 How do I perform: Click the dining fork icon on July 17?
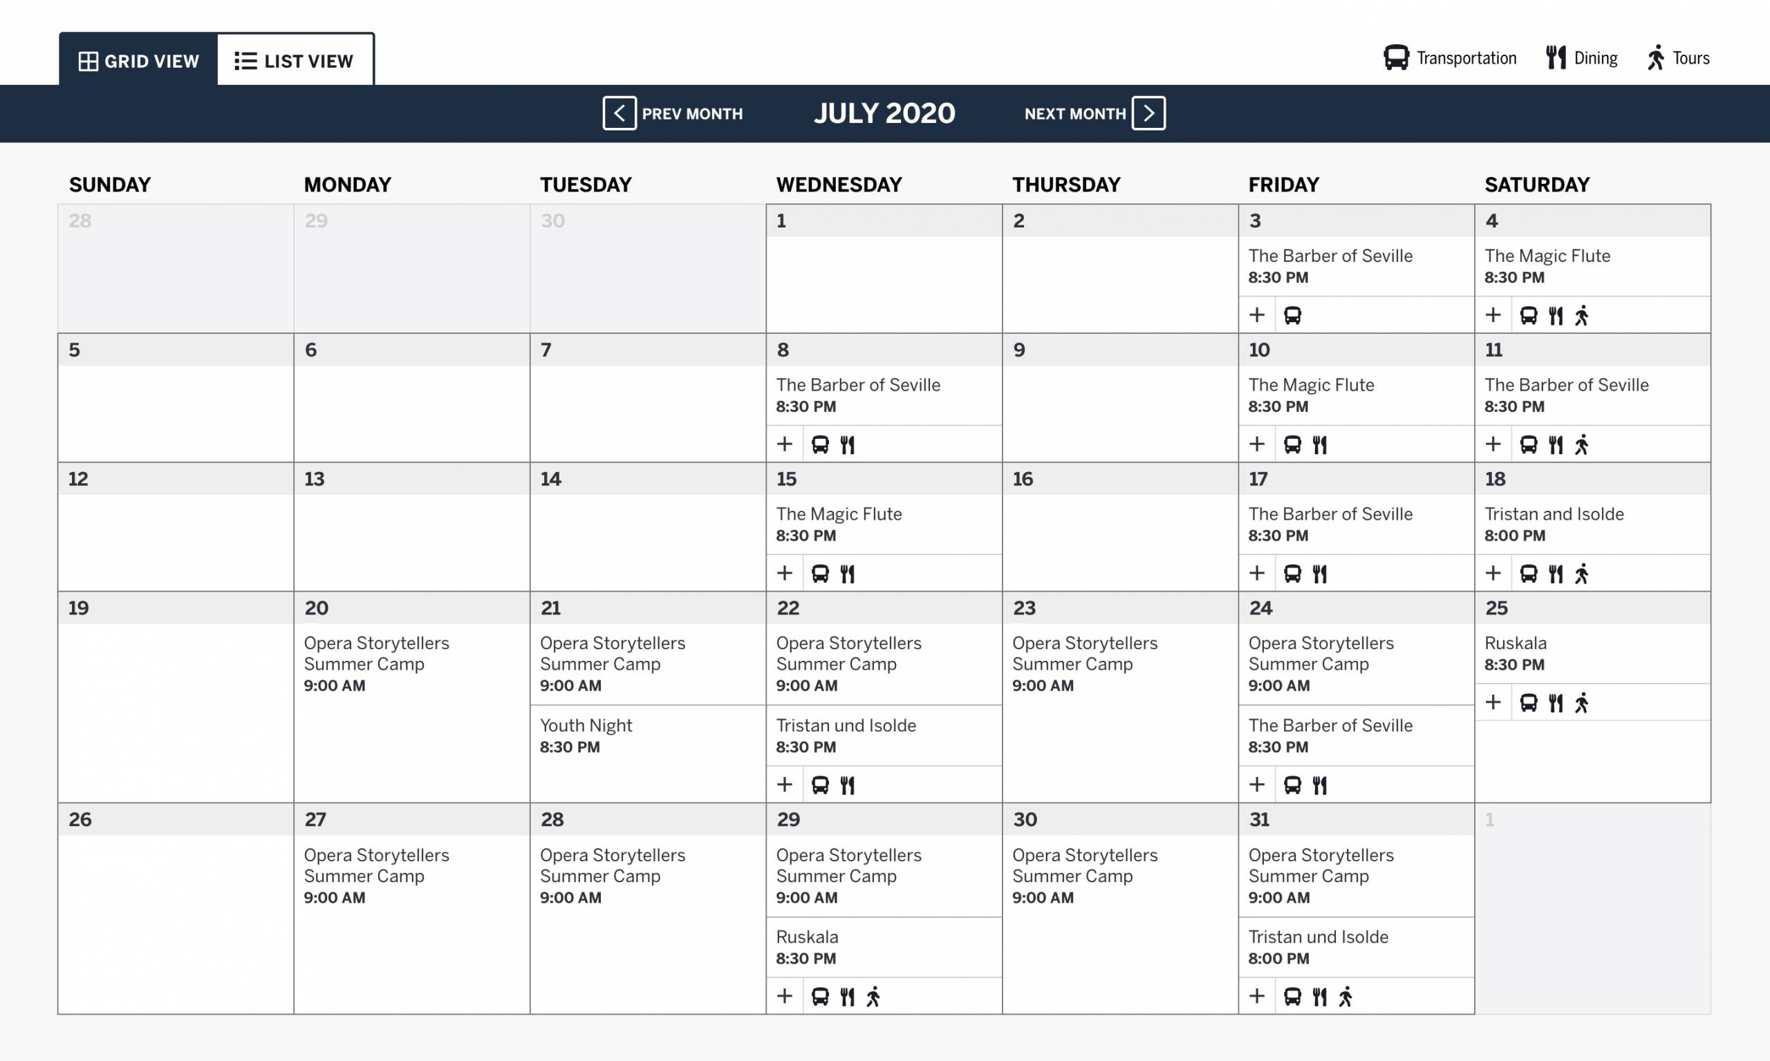(x=1319, y=574)
